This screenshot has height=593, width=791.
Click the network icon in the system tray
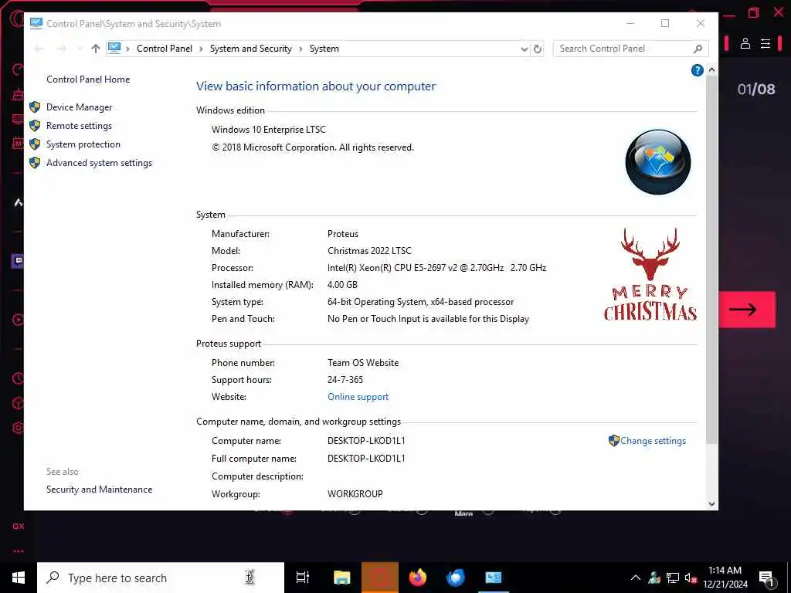[673, 578]
